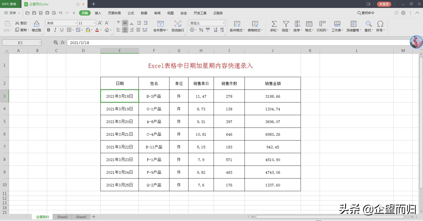Increase font size with the A+ icon
This screenshot has height=221, width=423.
point(100,23)
